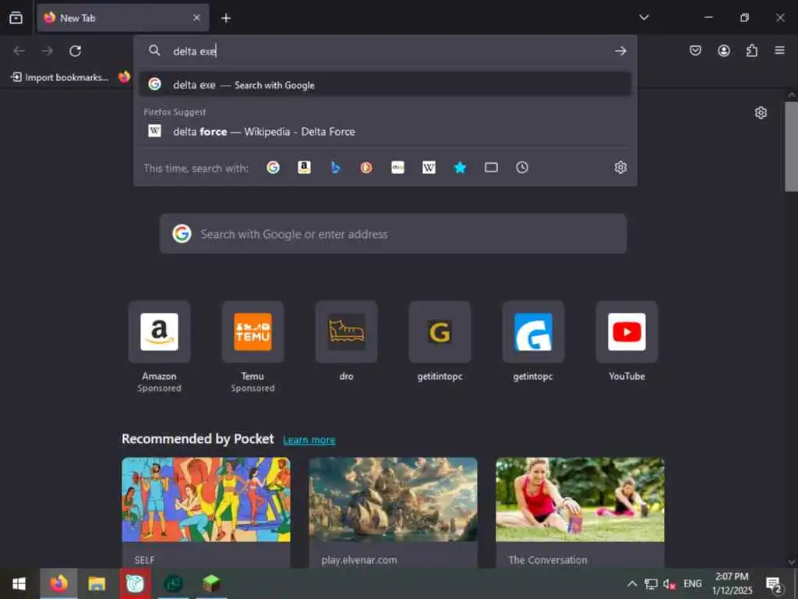798x599 pixels.
Task: Select the New Tab tab
Action: pyautogui.click(x=123, y=18)
